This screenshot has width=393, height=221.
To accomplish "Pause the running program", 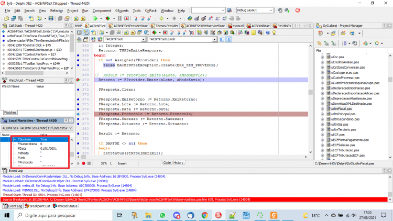I will click(x=119, y=18).
